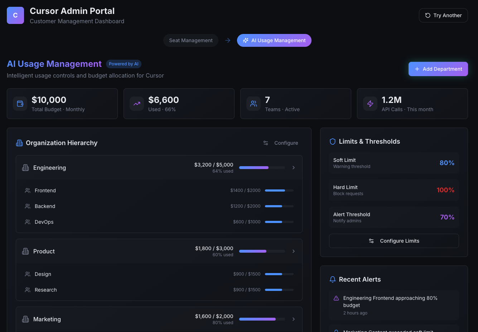Viewport: 478px width, 332px height.
Task: Select the Design team row label
Action: coord(43,274)
